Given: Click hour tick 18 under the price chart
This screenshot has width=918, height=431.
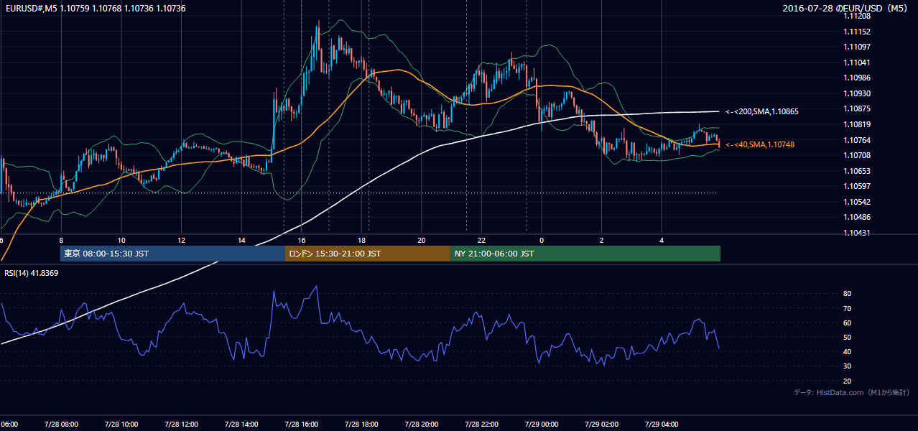Looking at the screenshot, I should click(361, 240).
